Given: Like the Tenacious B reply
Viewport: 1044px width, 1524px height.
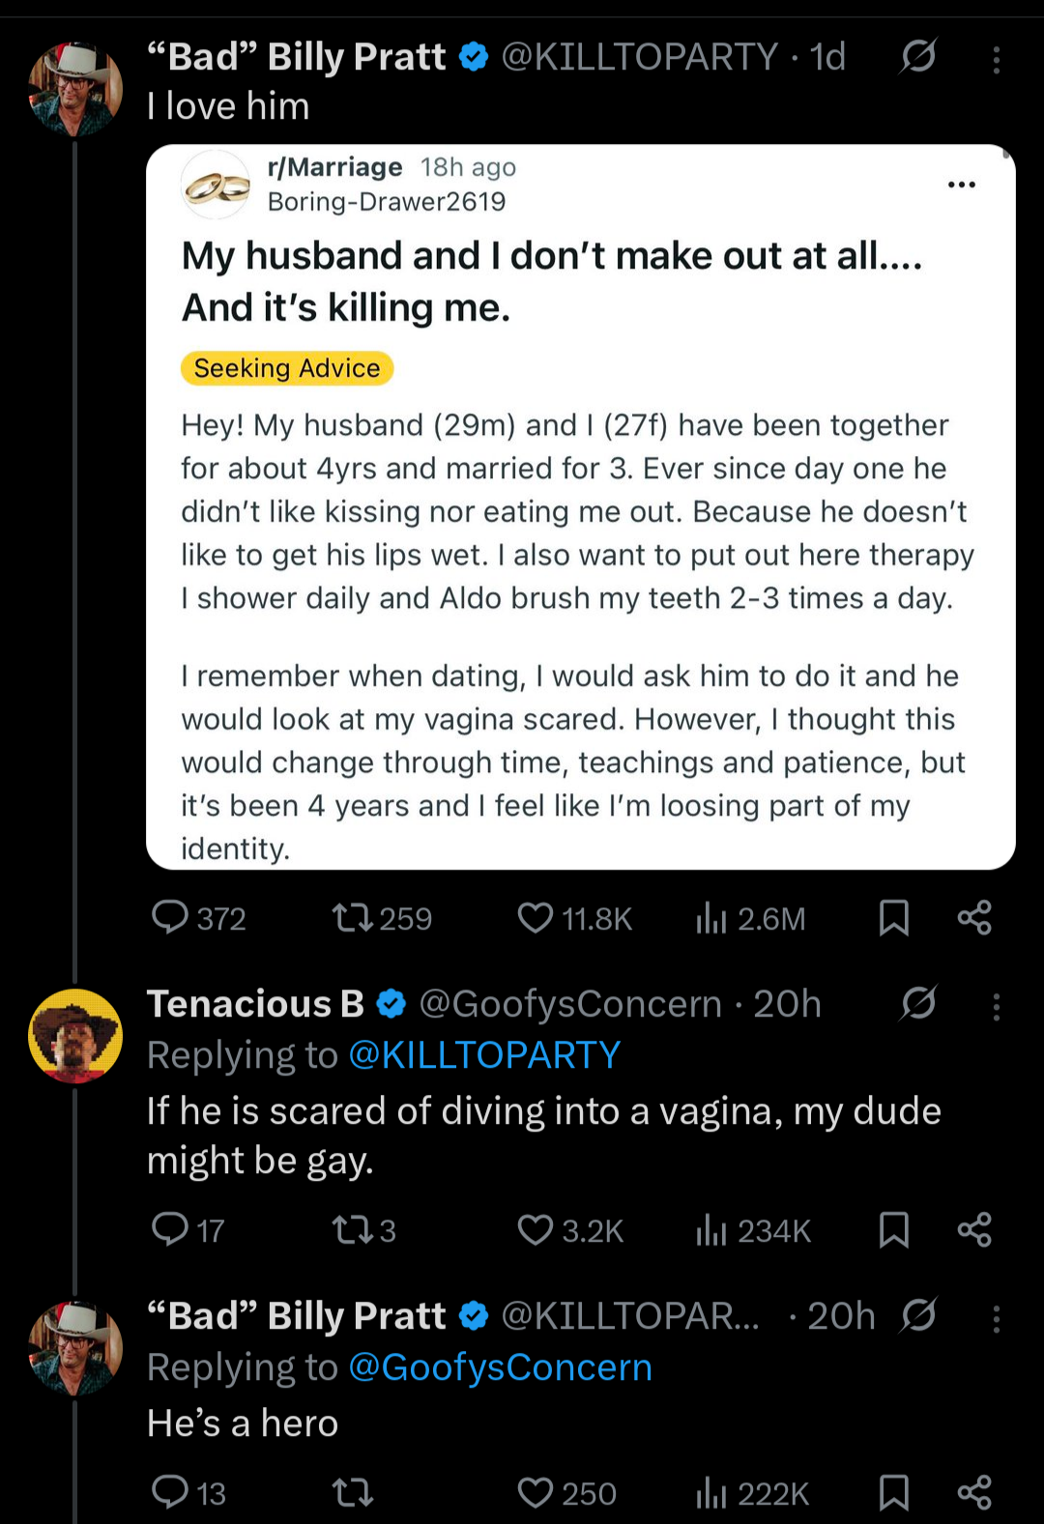Looking at the screenshot, I should coord(536,1230).
